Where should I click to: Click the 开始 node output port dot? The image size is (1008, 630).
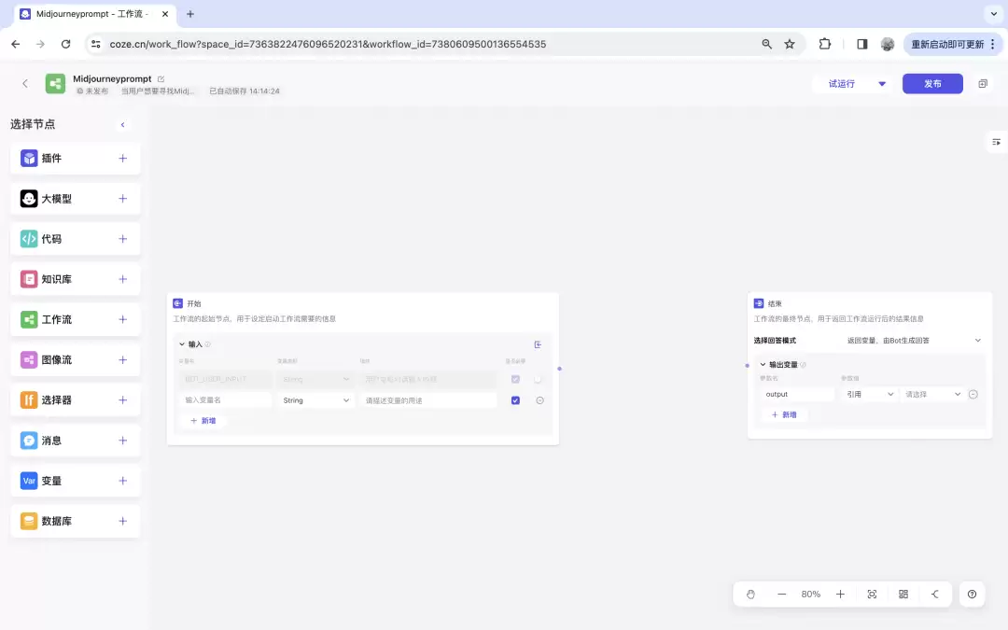[559, 369]
